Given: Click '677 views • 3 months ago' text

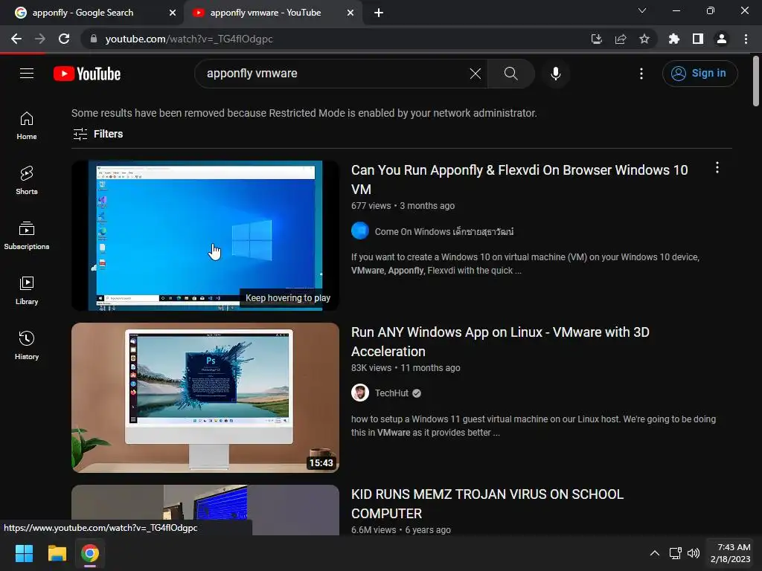Looking at the screenshot, I should [x=403, y=206].
